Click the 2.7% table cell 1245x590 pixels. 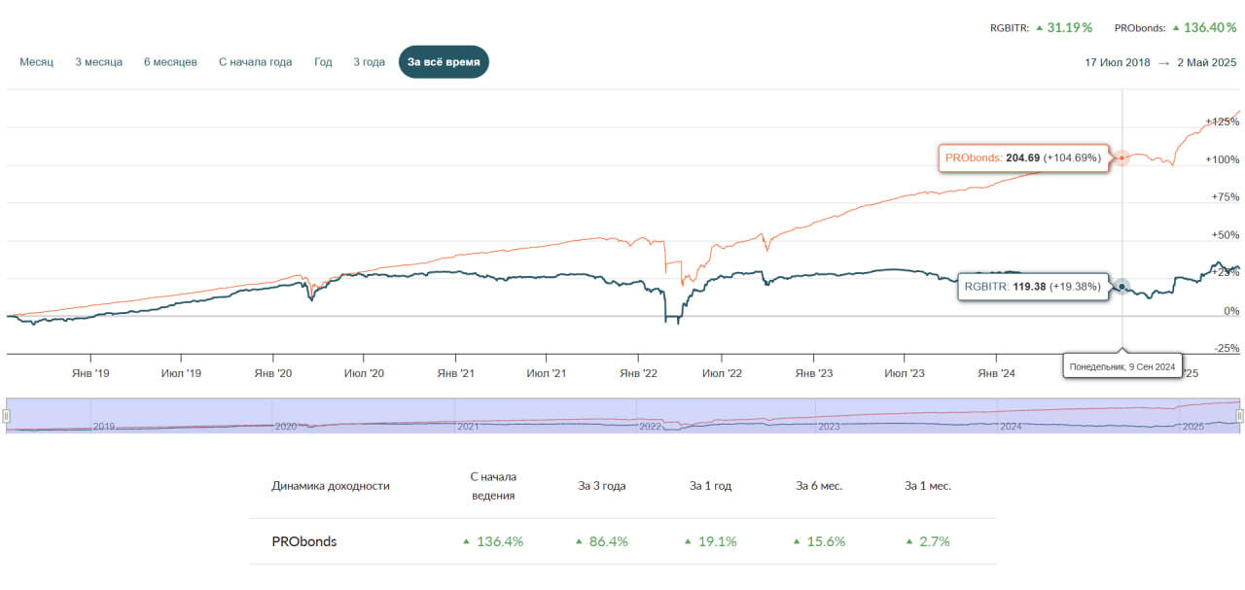click(934, 541)
